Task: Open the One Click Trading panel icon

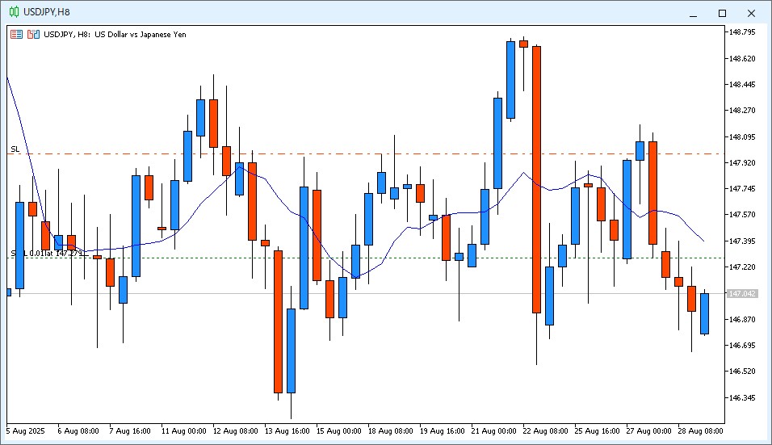Action: pos(16,35)
